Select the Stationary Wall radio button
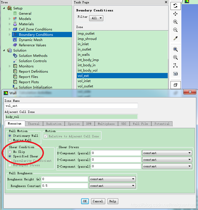Viewport: 198px width, 210px height. tap(10, 136)
